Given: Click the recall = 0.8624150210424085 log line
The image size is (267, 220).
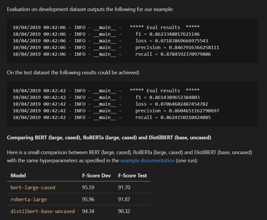Looking at the screenshot, I should point(112,117).
